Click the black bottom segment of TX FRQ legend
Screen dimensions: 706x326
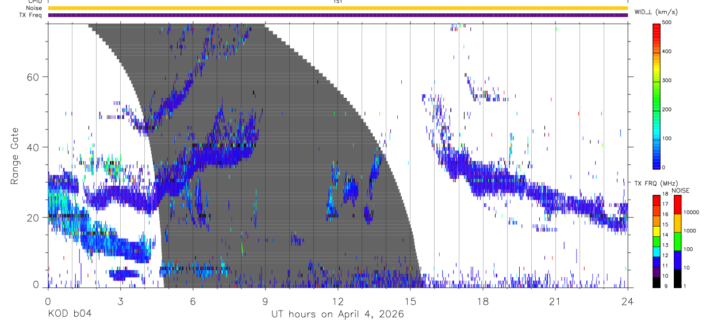pos(657,282)
